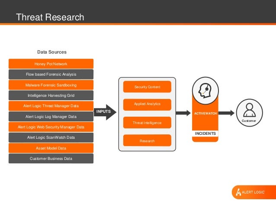Click arrow between analytics box and ActiveWatch
The width and height of the screenshot is (276, 207).
click(183, 113)
